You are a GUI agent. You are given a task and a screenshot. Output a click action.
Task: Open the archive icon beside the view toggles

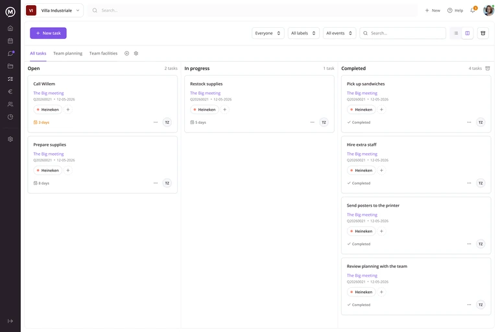coord(482,33)
